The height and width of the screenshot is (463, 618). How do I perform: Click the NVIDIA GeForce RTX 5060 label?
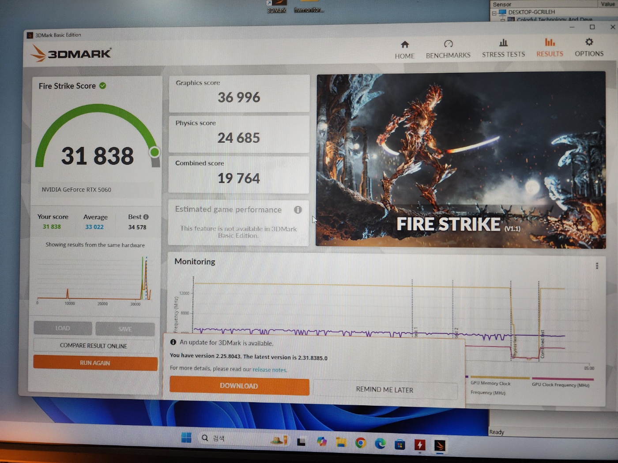tap(76, 190)
